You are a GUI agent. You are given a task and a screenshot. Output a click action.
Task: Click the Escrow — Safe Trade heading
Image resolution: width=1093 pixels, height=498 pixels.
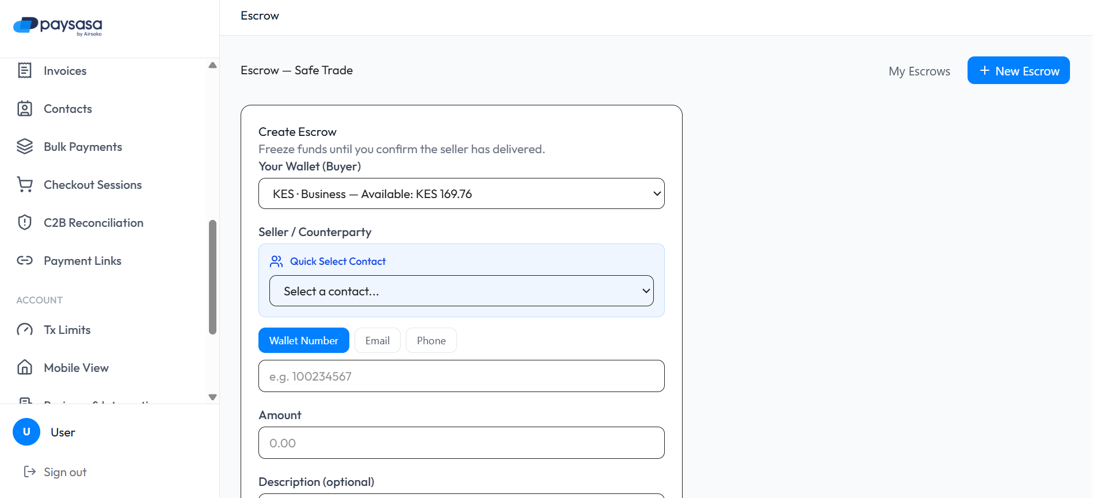296,70
